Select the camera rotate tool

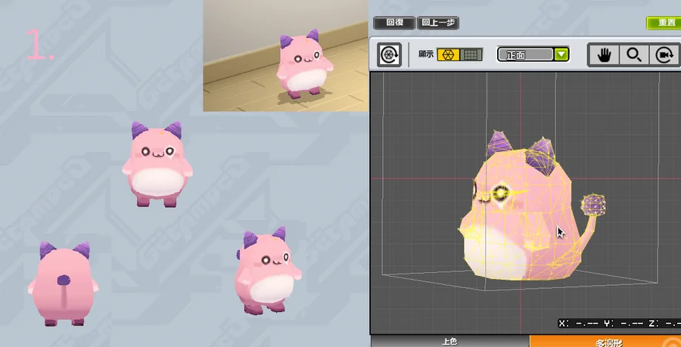coord(664,55)
